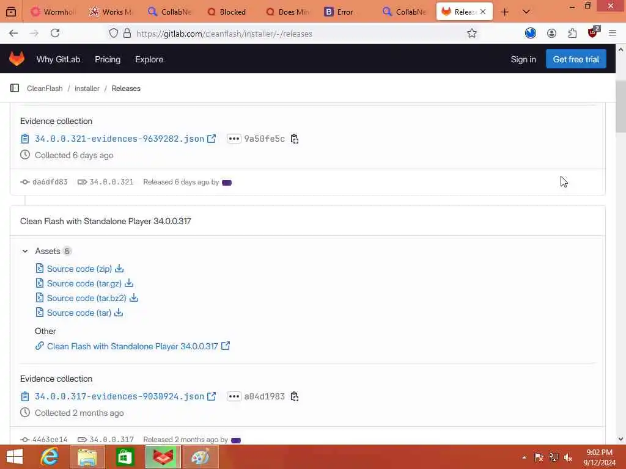626x469 pixels.
Task: Switch to the CollabNe tab next to Works M
Action: [x=171, y=12]
